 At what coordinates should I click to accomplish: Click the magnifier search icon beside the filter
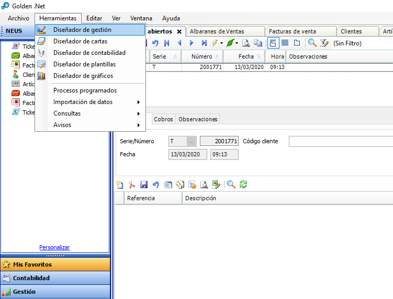[x=312, y=43]
